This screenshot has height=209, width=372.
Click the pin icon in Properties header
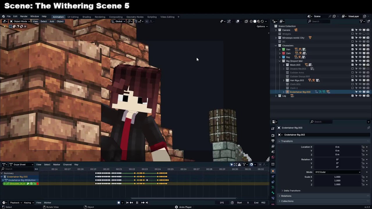click(369, 128)
